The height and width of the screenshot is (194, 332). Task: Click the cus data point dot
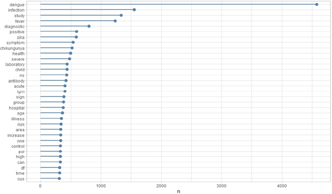click(x=59, y=179)
